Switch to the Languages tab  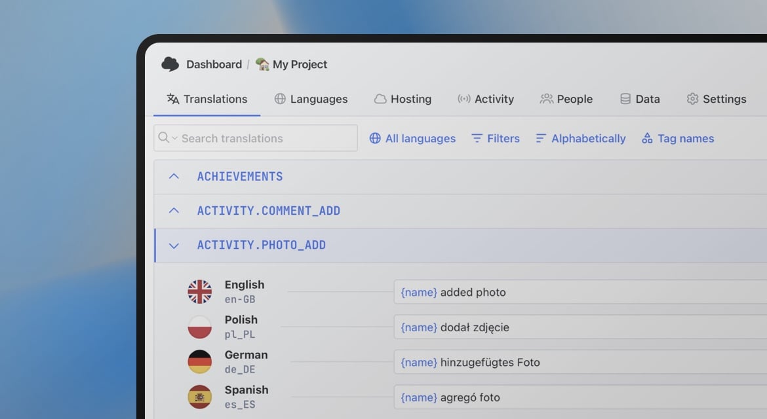pos(311,99)
